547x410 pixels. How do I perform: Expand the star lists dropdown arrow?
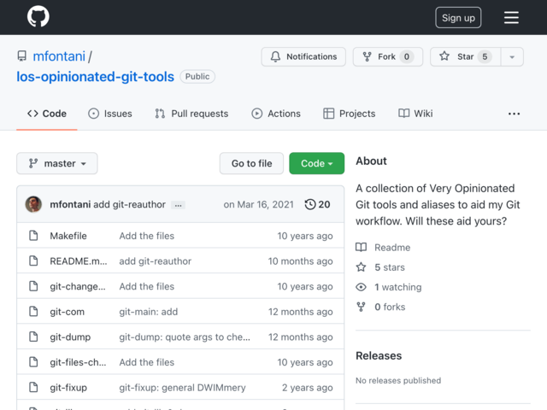pyautogui.click(x=512, y=56)
